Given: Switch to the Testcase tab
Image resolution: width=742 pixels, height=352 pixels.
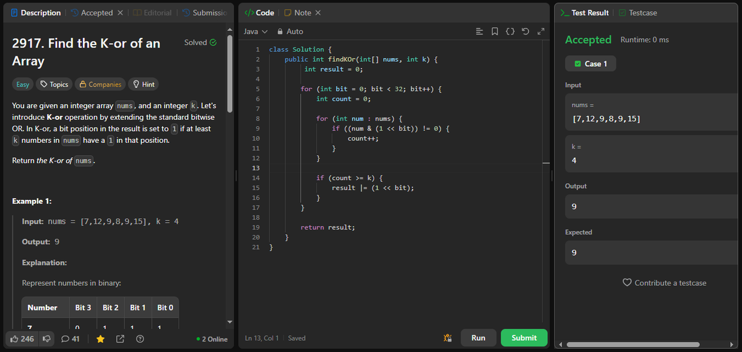Looking at the screenshot, I should pos(637,13).
